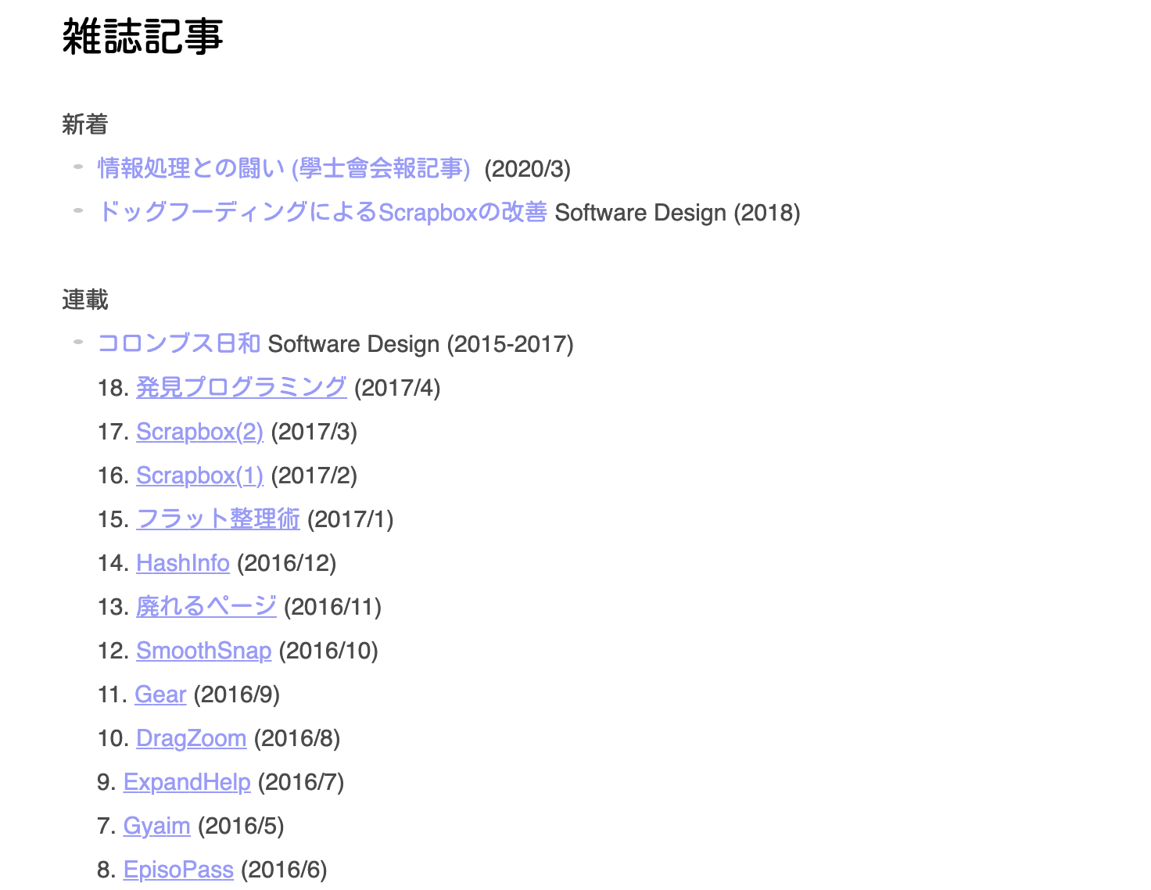Click the (2017/1) date text
The height and width of the screenshot is (890, 1151).
point(350,519)
